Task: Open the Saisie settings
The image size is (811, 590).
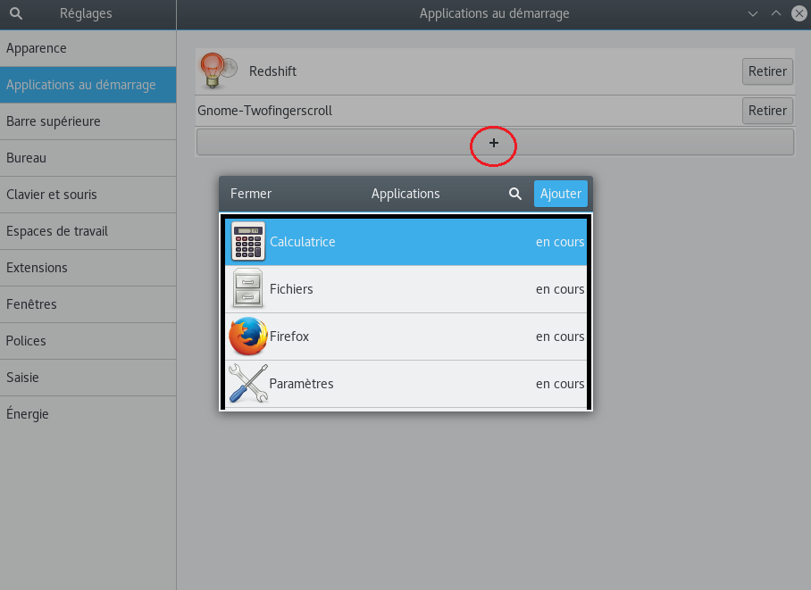Action: coord(88,378)
